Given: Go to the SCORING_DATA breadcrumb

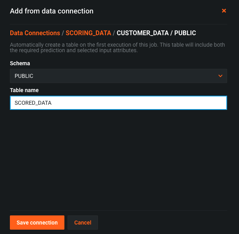Looking at the screenshot, I should (x=88, y=33).
